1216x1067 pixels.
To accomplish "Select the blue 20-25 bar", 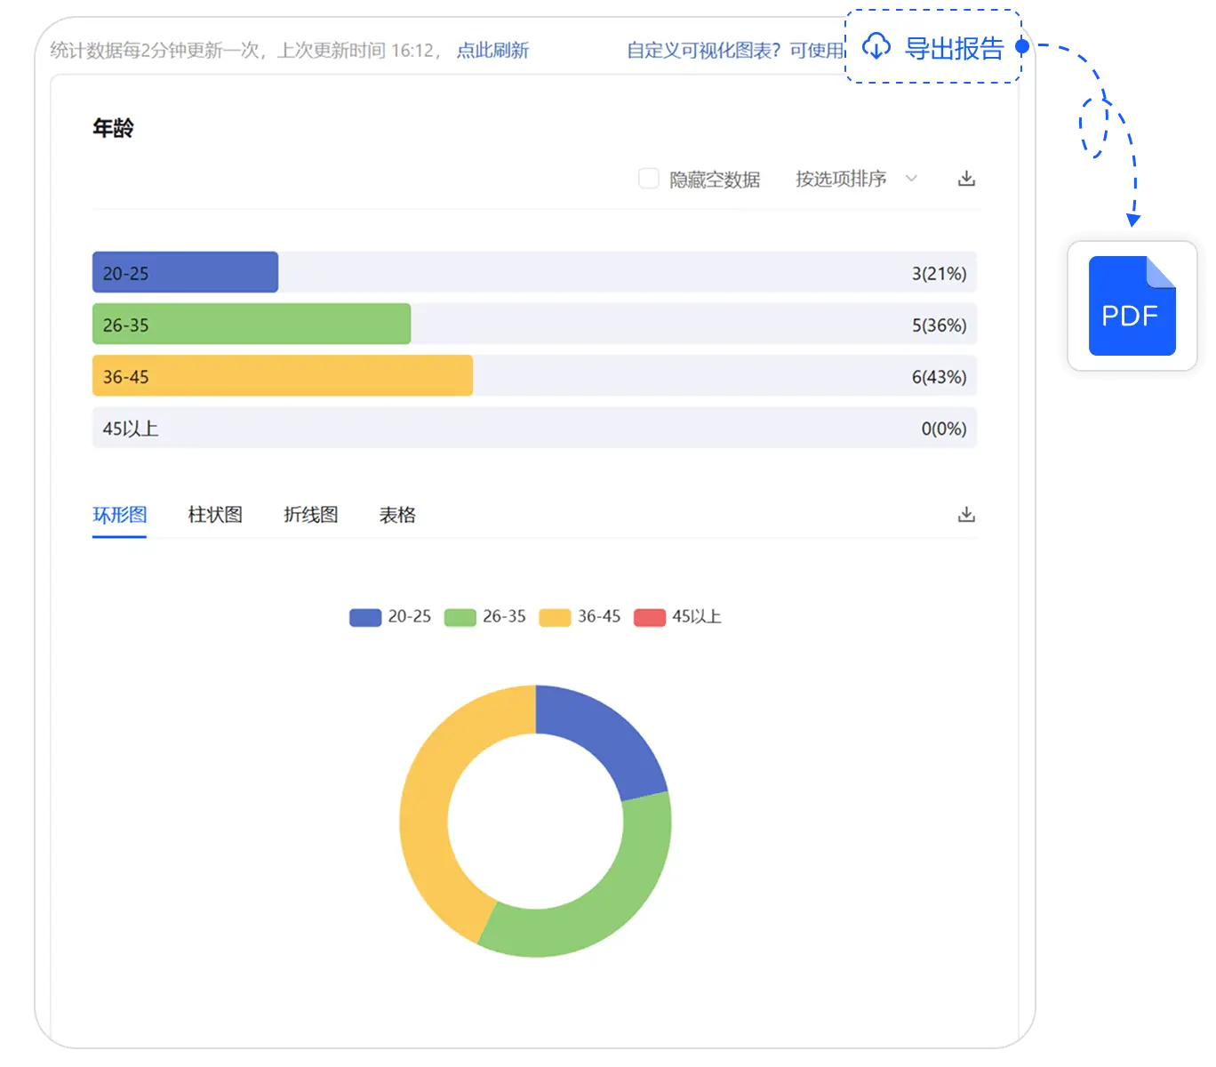I will click(185, 272).
